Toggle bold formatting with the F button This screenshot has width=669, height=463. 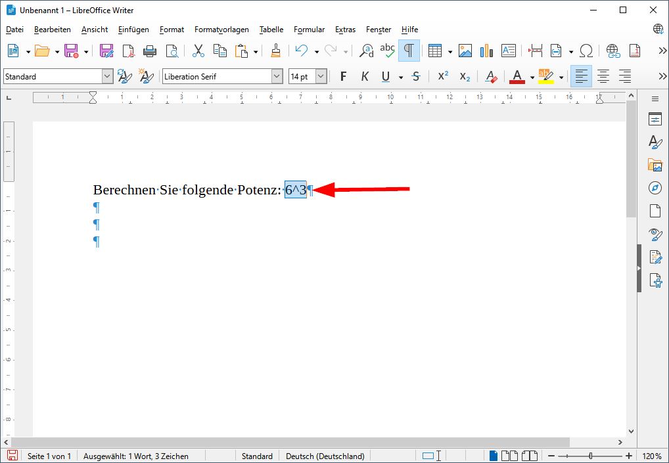point(342,76)
